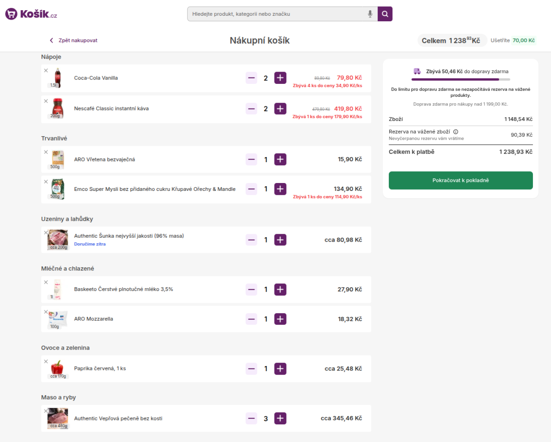The image size is (551, 442).
Task: Click the Doručíme zítra link under Authentic Šunka
Action: [x=90, y=244]
